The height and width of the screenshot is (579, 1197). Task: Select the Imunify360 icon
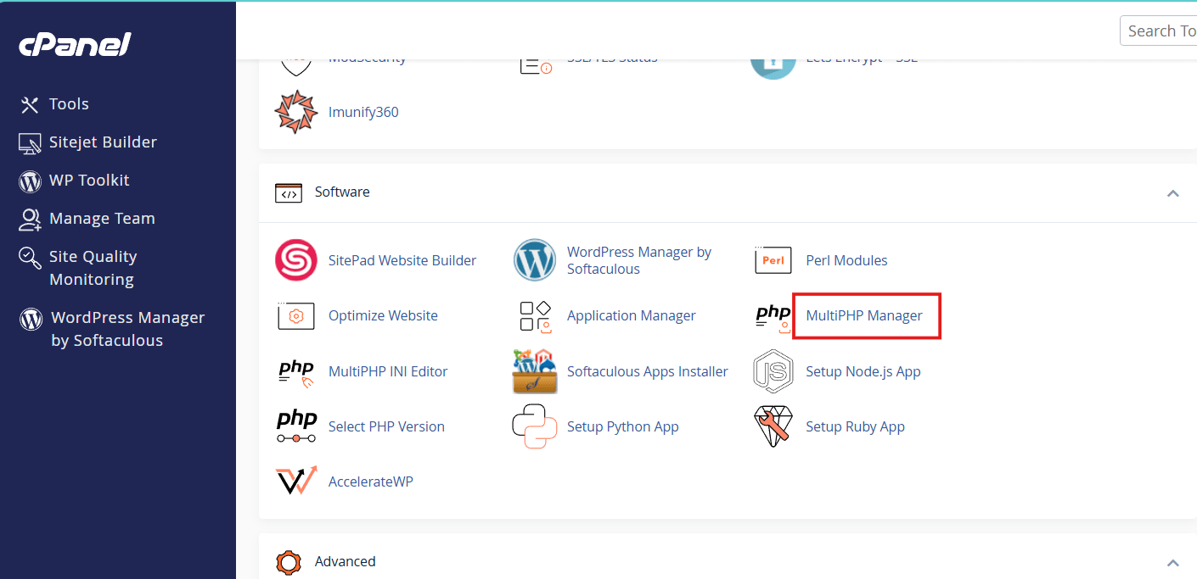click(x=295, y=111)
